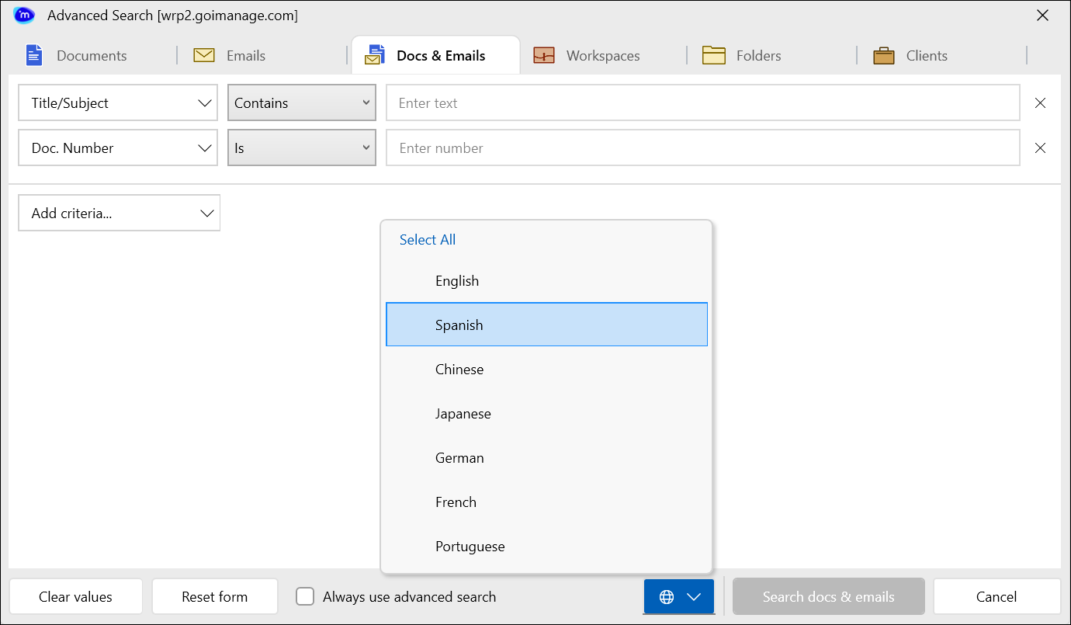Click the Clients briefcase icon

coord(884,55)
